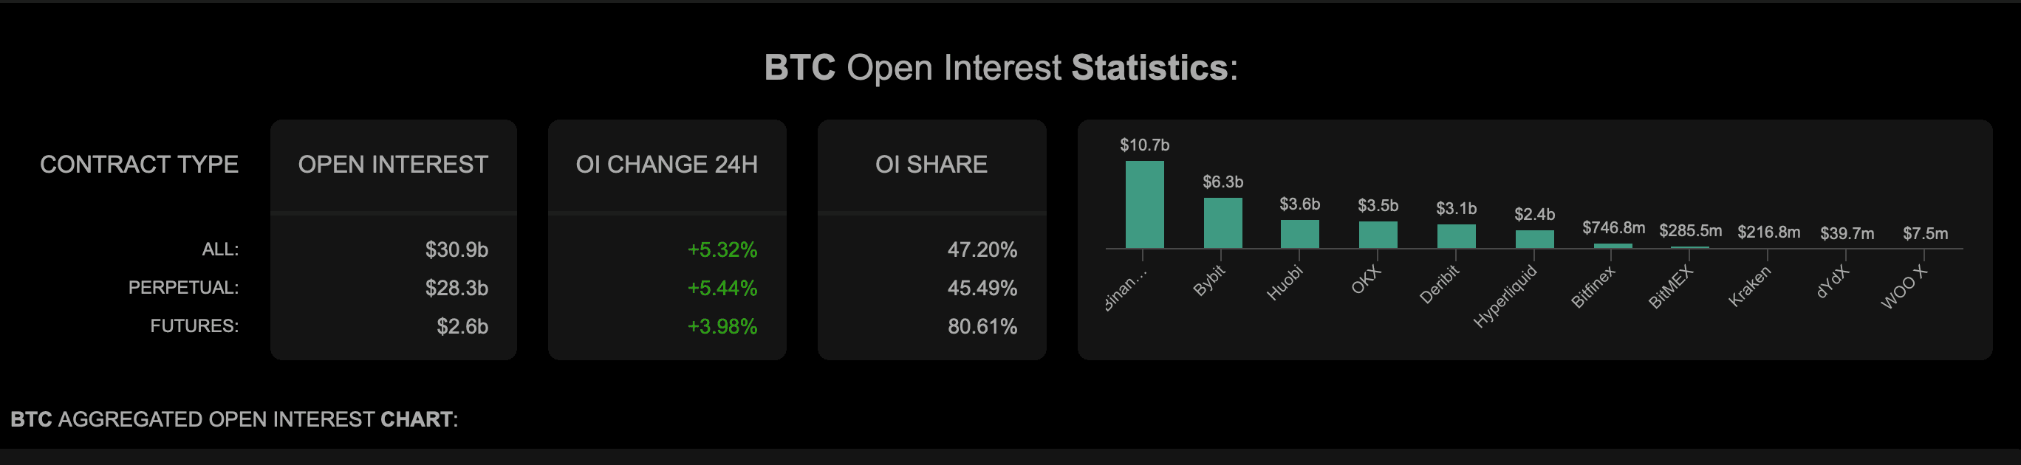Click the BTC Aggregated Open Interest Chart heading
The height and width of the screenshot is (465, 2021).
pos(234,419)
